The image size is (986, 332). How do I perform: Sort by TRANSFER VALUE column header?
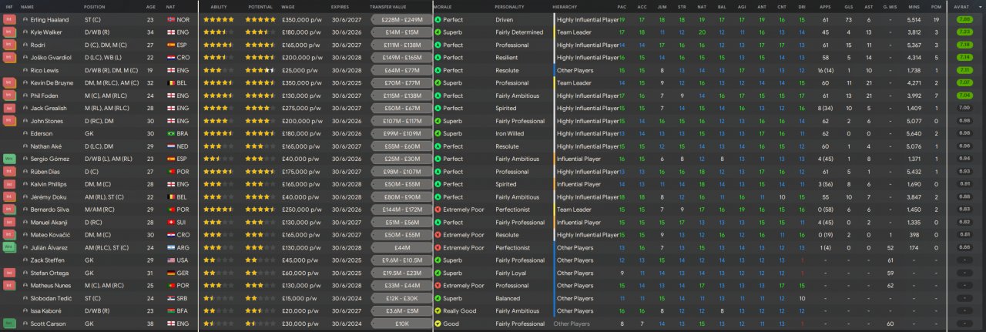[388, 6]
